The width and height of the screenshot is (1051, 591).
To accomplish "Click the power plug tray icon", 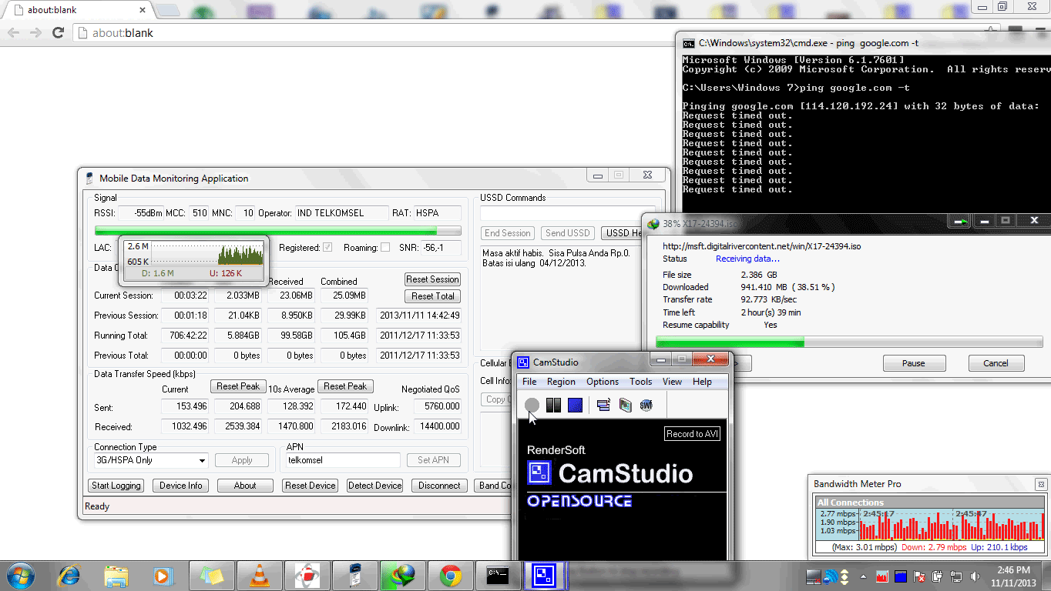I will (x=938, y=576).
